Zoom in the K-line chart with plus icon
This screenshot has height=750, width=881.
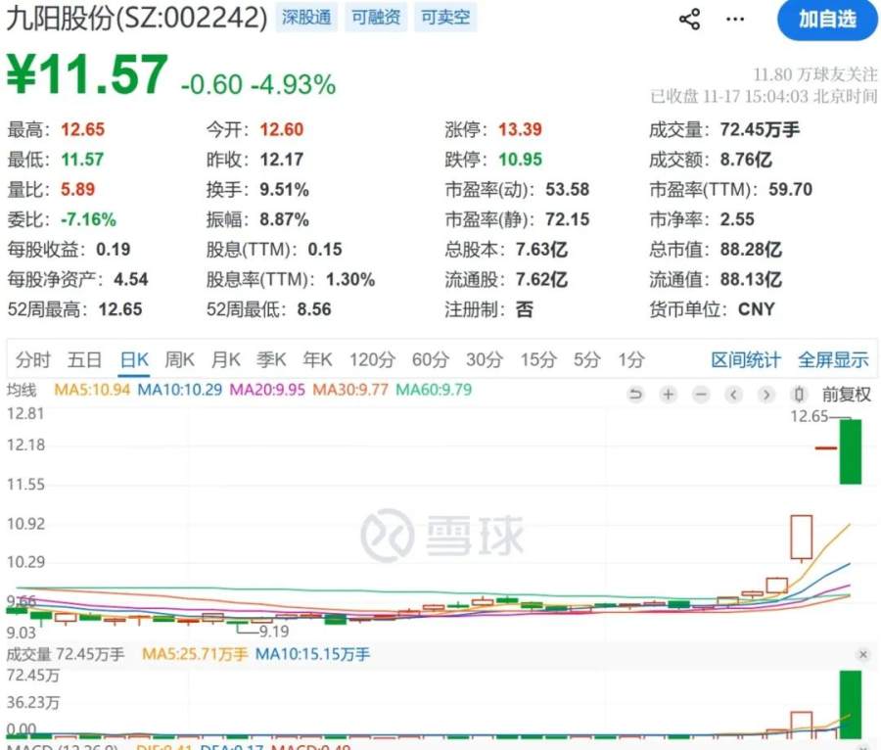[x=669, y=395]
